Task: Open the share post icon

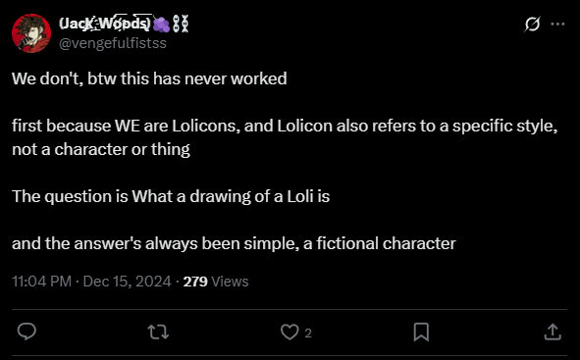Action: (x=553, y=332)
